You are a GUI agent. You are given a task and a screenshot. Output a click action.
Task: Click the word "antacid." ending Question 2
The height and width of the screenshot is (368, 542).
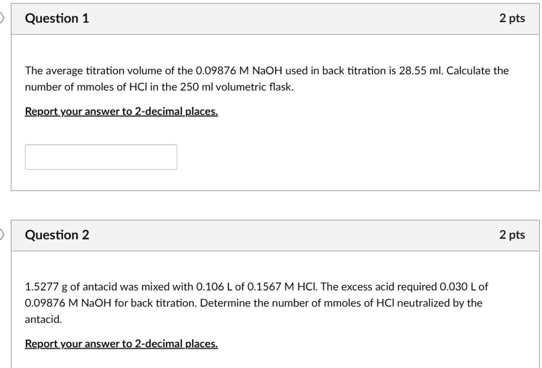43,319
